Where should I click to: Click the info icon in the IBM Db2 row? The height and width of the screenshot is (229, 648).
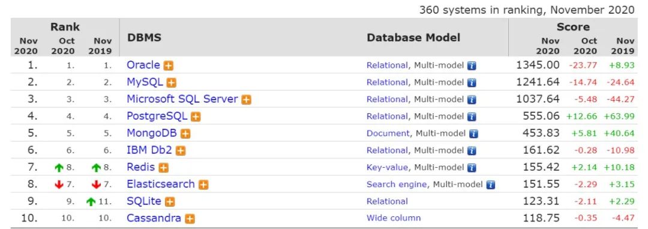[x=472, y=150]
